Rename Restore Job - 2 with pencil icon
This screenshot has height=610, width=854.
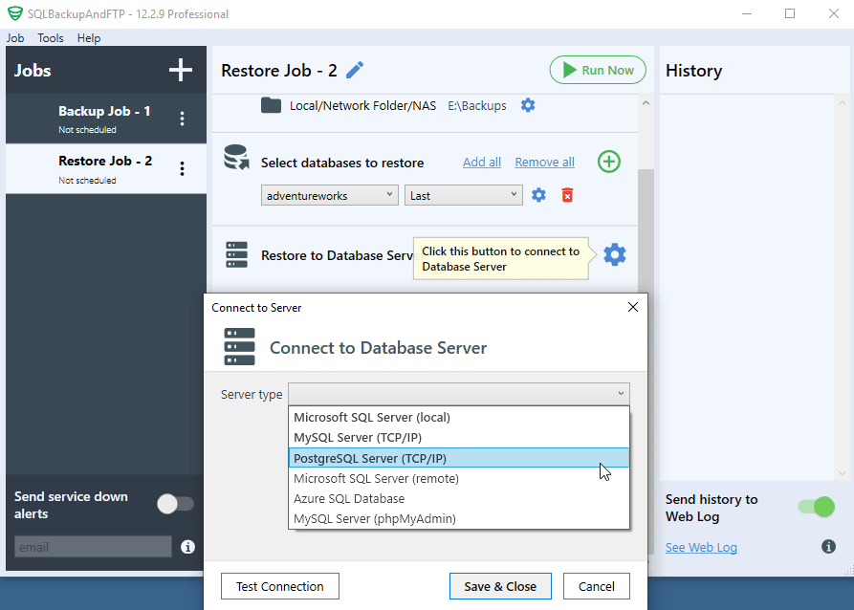click(x=355, y=70)
